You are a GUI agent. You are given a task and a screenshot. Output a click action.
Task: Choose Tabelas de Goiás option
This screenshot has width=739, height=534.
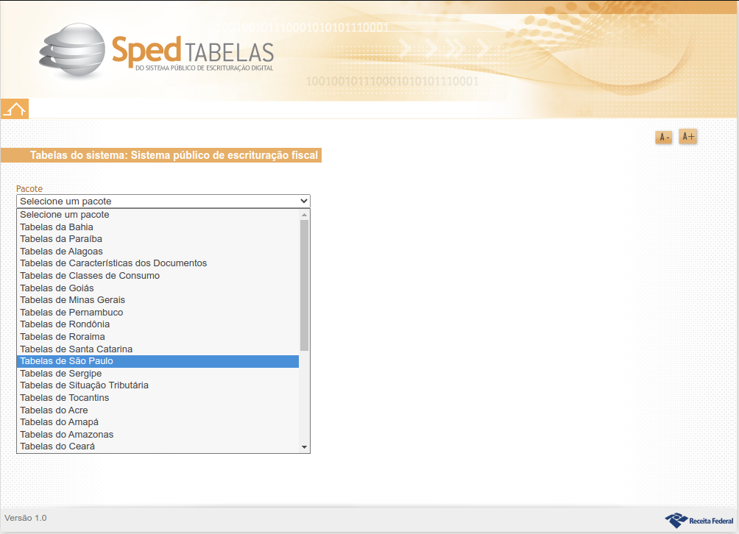pos(158,288)
